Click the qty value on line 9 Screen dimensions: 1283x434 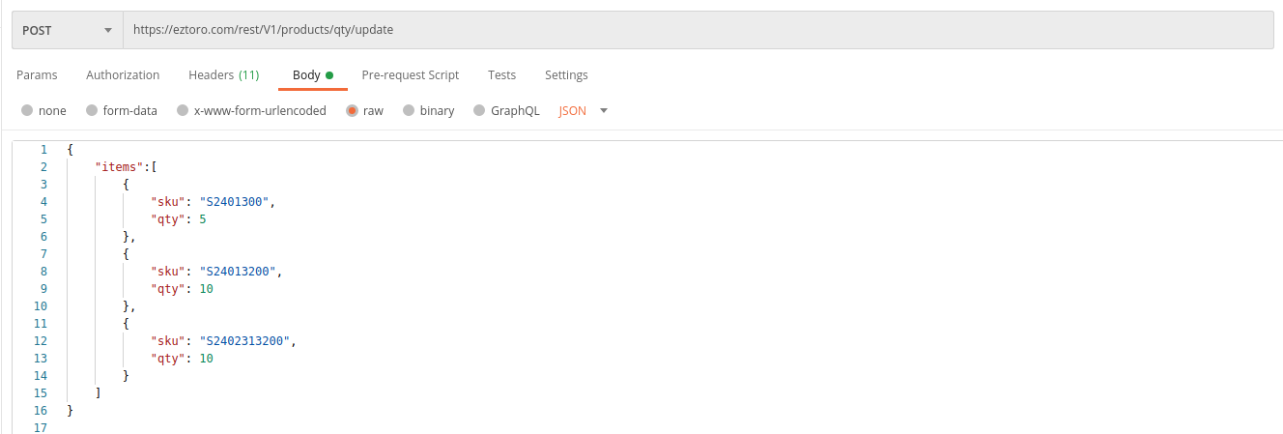point(207,289)
